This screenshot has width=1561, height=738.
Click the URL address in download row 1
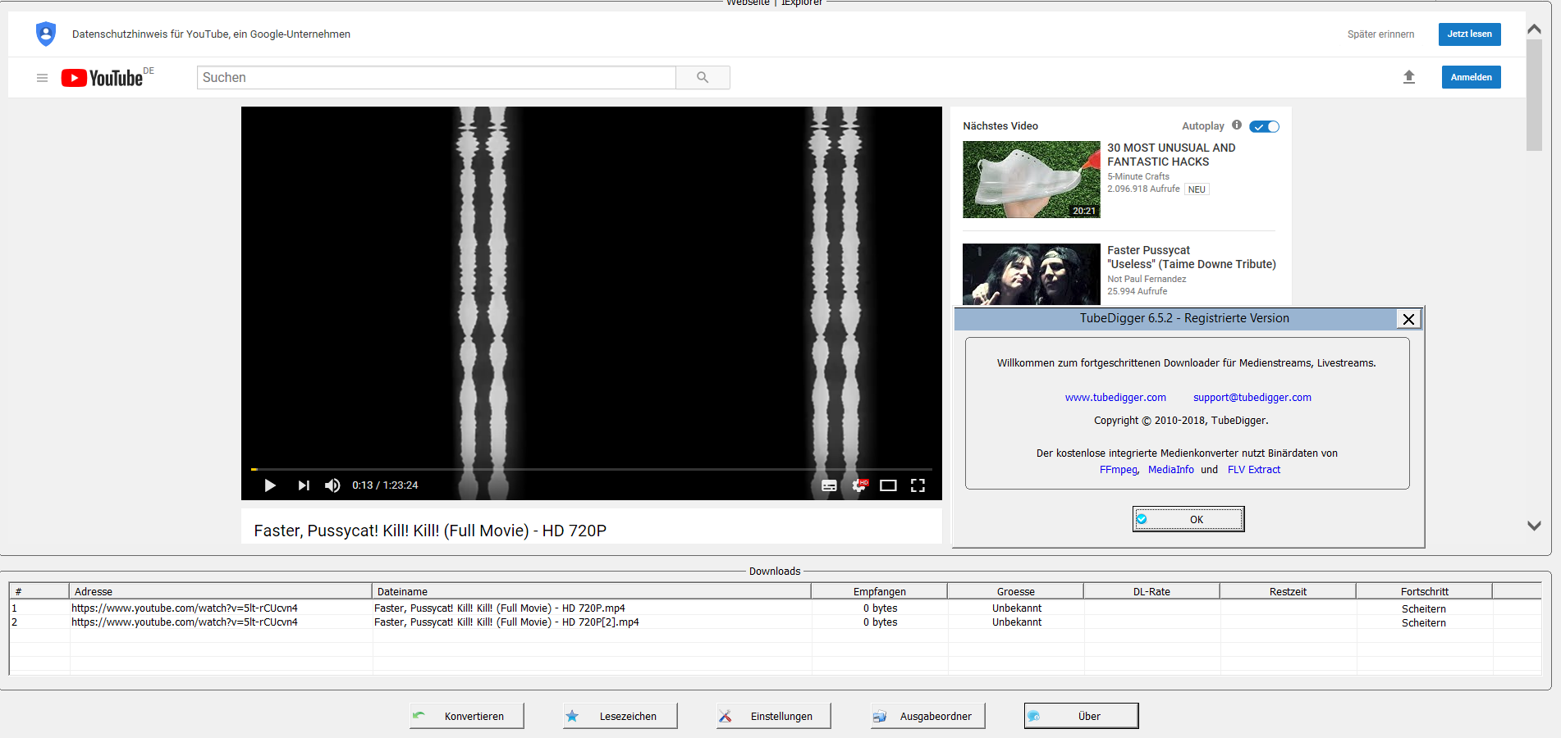click(185, 608)
